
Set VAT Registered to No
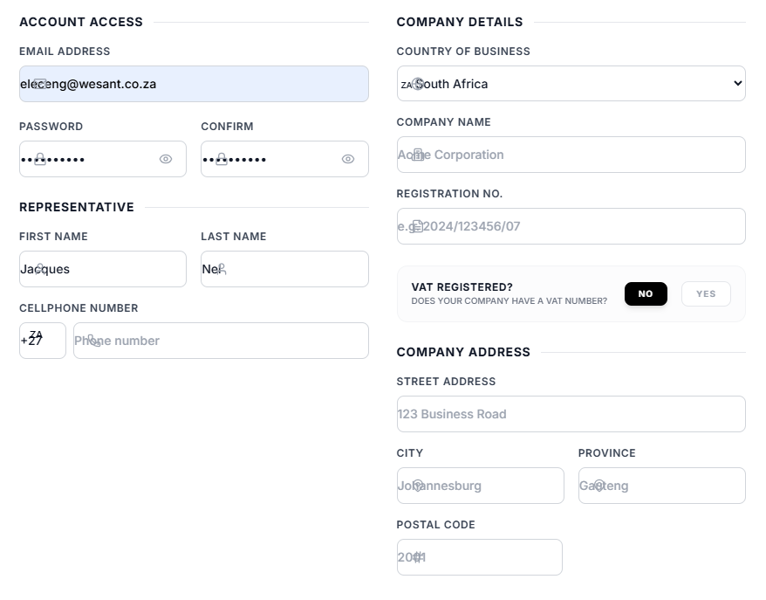click(646, 294)
